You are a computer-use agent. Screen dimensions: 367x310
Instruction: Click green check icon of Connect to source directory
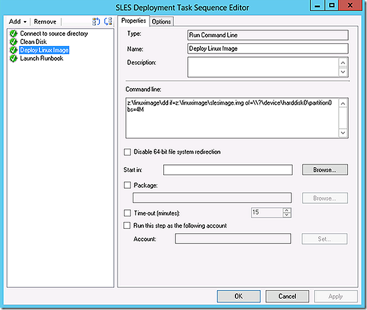pos(13,34)
